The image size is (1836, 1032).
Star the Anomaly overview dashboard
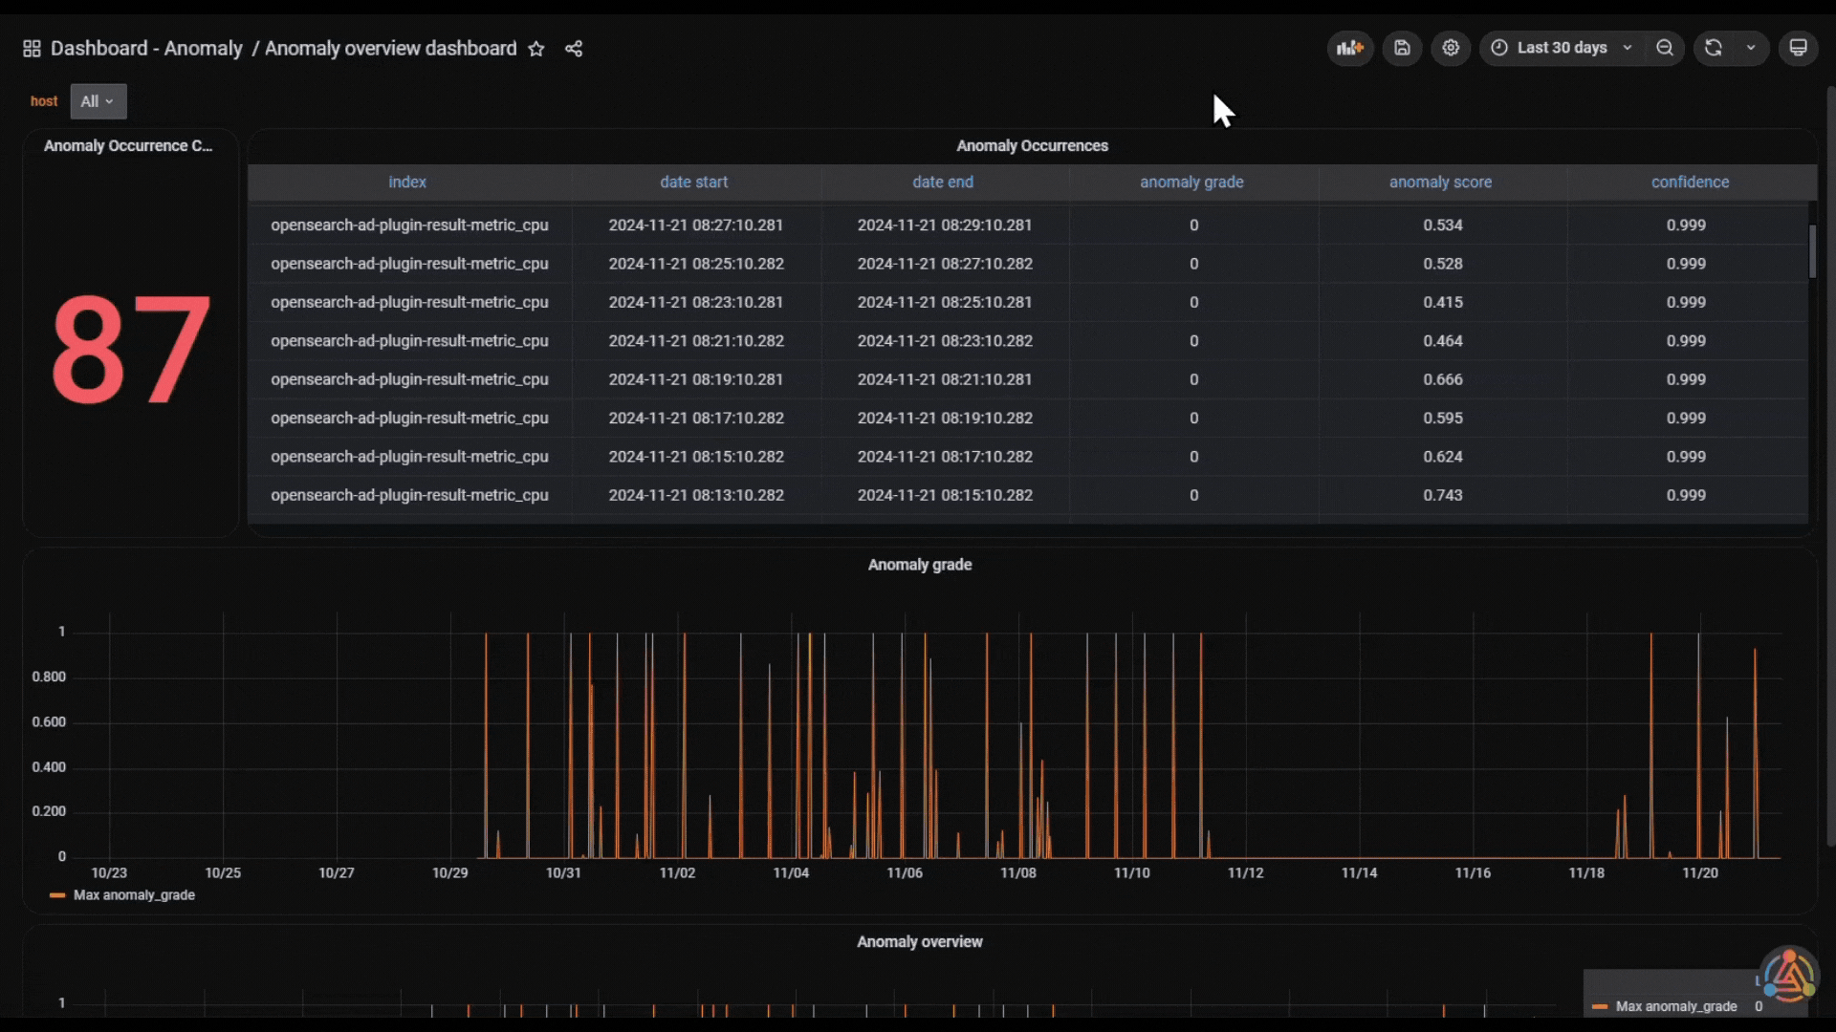click(536, 49)
